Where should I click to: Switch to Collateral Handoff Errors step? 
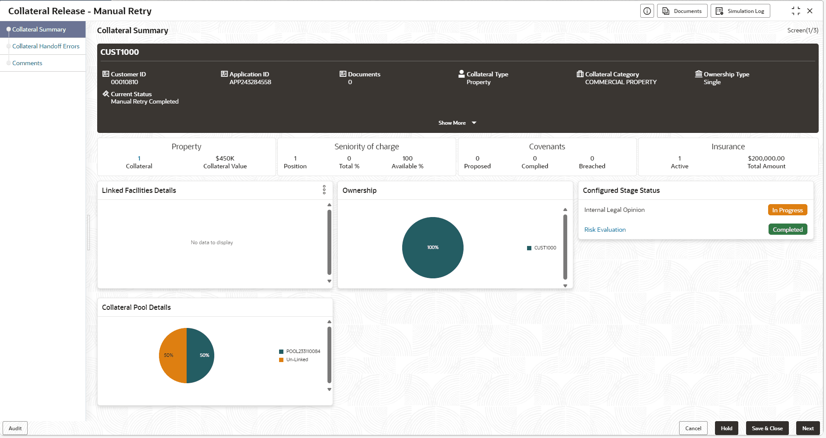(46, 46)
